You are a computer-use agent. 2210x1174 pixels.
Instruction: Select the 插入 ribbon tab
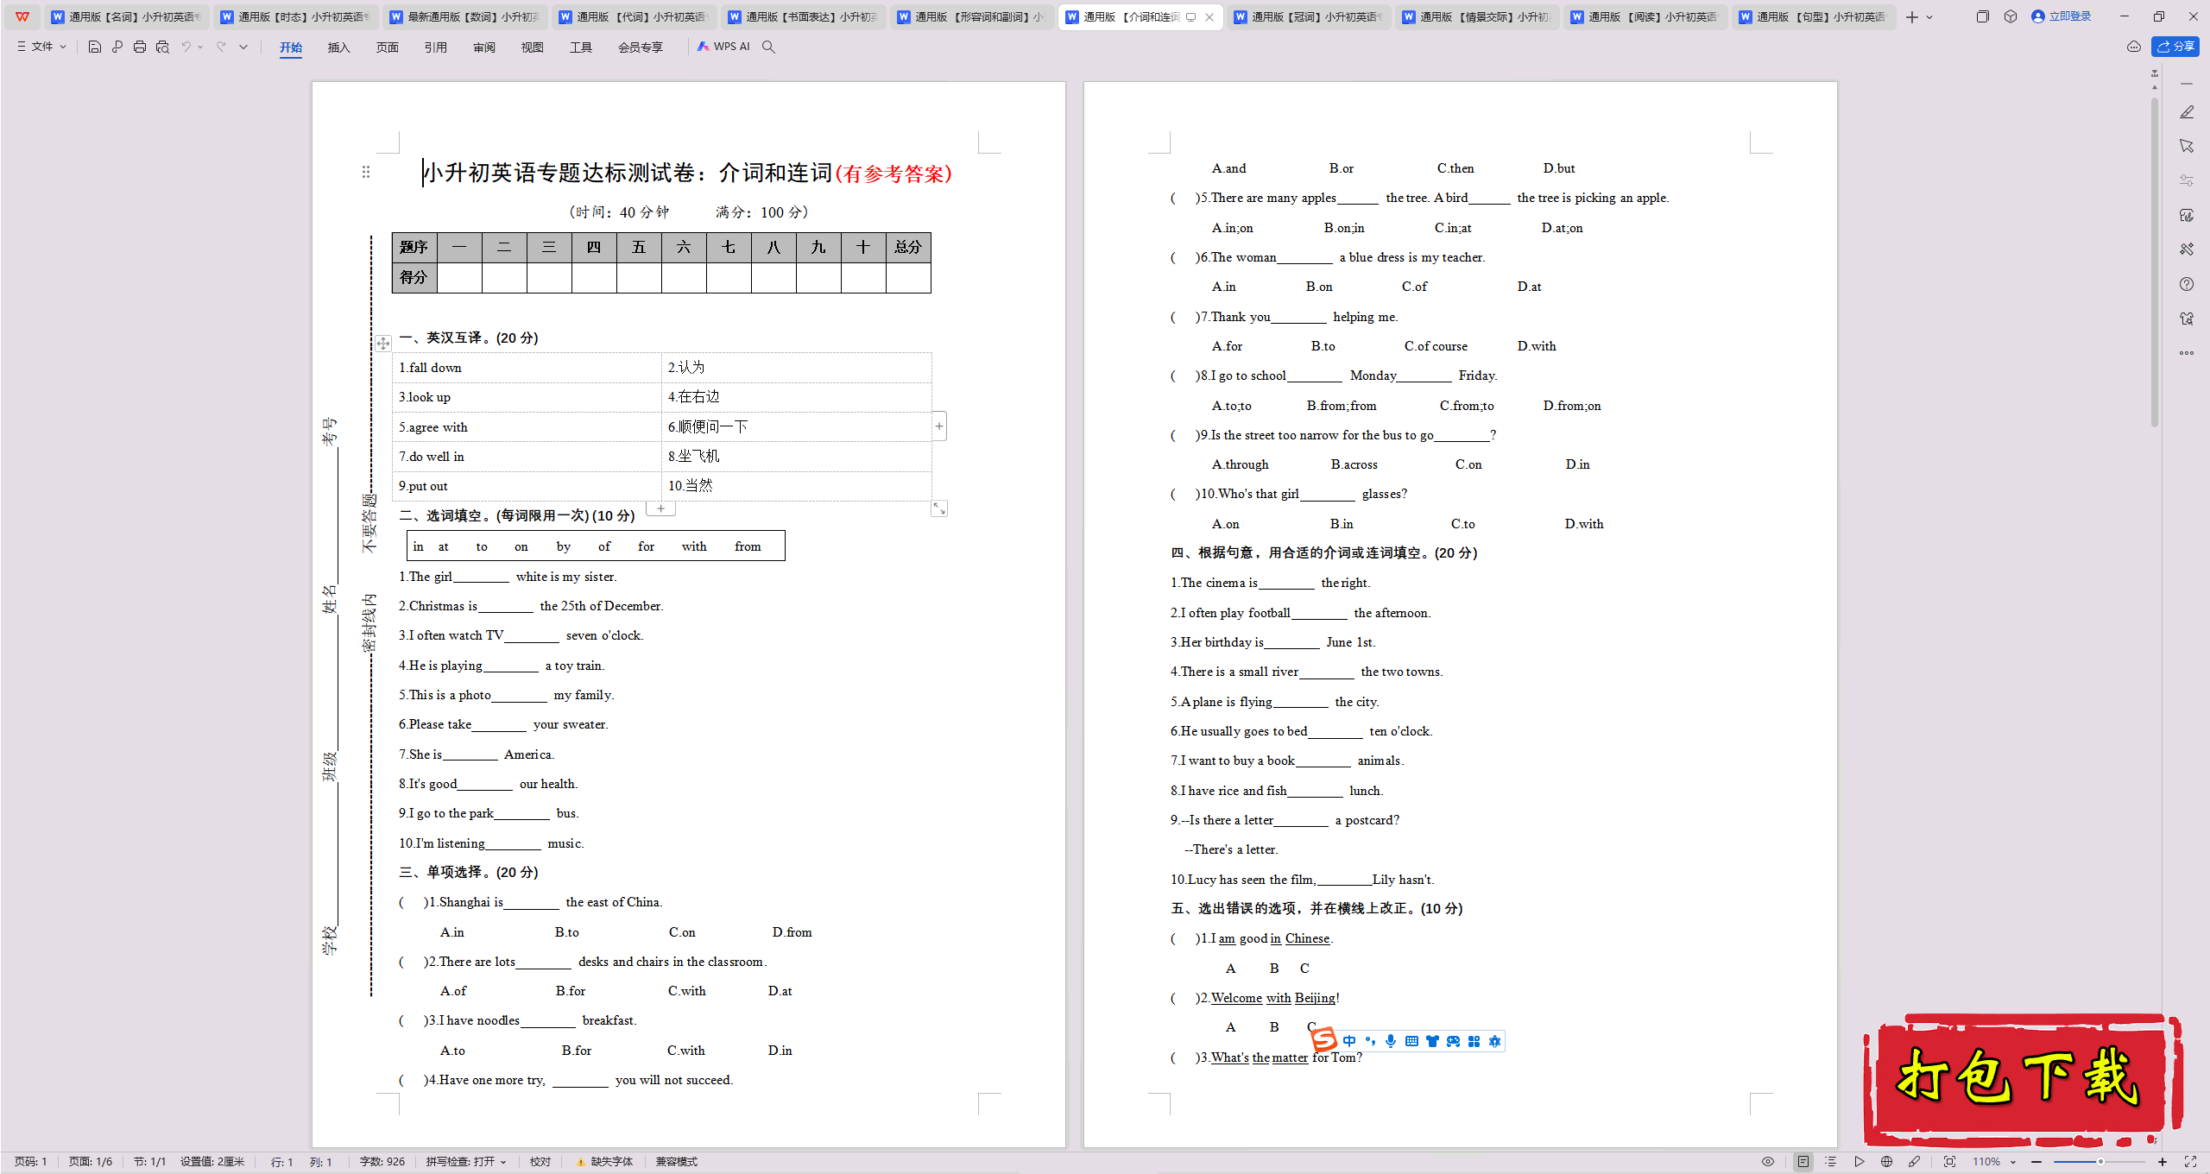tap(339, 47)
